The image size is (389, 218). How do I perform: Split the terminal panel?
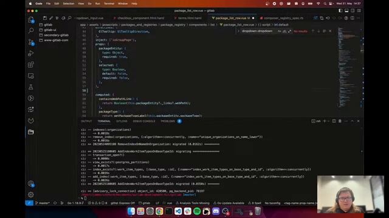coord(334,121)
